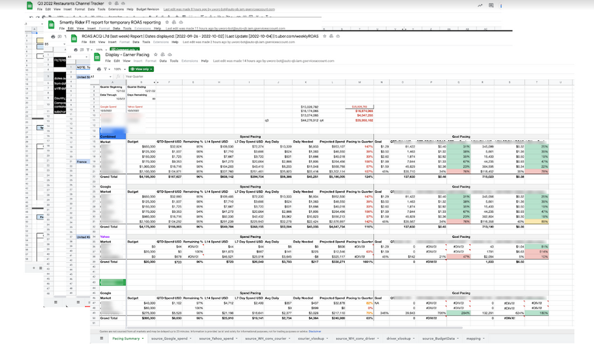This screenshot has width=594, height=346.
Task: Open Edit menu in Display - Earner Pacing
Action: pyautogui.click(x=117, y=61)
